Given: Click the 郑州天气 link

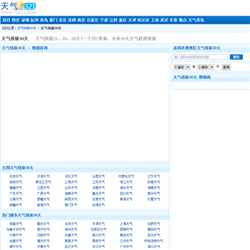Looking at the screenshot, I should (x=71, y=230).
